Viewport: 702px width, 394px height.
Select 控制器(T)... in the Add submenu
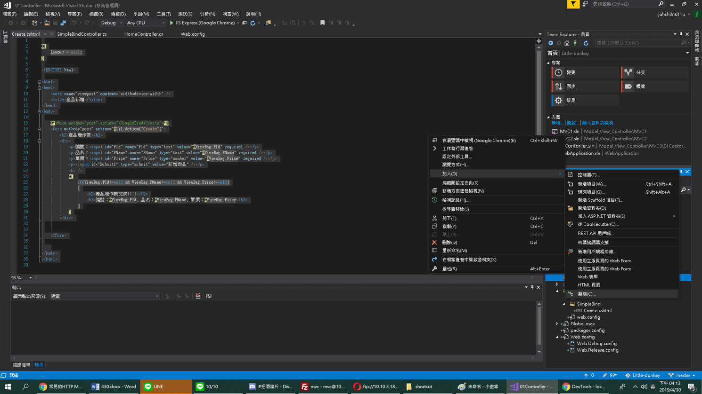tap(622, 175)
